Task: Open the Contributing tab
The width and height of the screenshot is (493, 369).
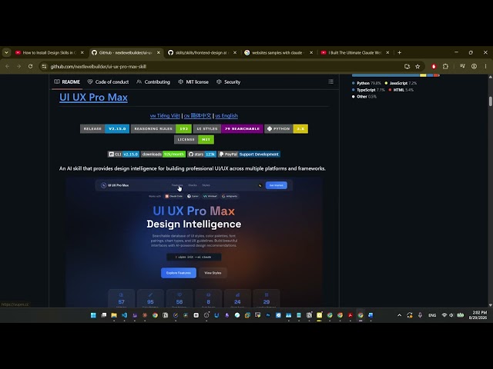Action: pos(153,82)
